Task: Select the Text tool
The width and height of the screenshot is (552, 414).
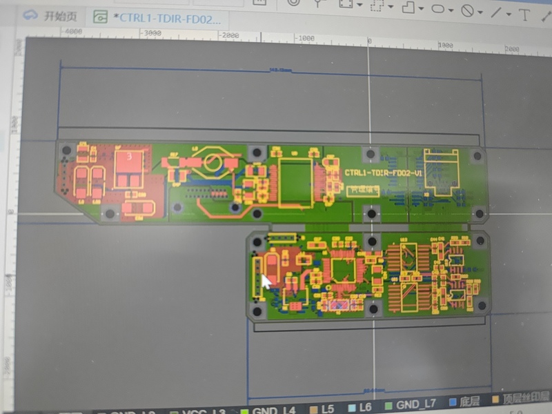Action: pyautogui.click(x=524, y=13)
